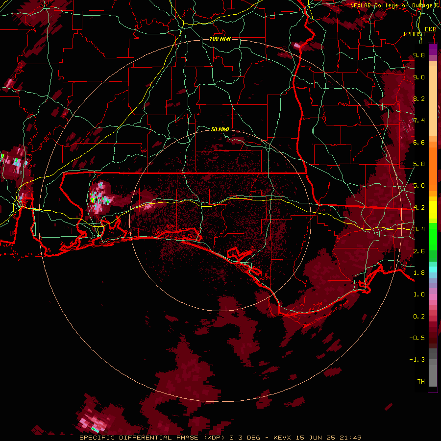Viewport: 441px width, 441px height.
Task: Click the purple top of the color bar
Action: (x=433, y=49)
